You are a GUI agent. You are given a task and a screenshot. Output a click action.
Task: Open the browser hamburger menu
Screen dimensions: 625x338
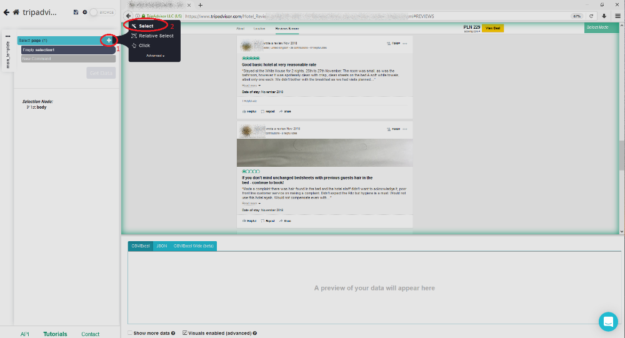click(617, 16)
